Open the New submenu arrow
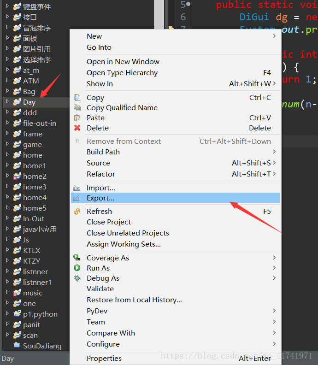Image resolution: width=318 pixels, height=365 pixels. click(x=274, y=36)
